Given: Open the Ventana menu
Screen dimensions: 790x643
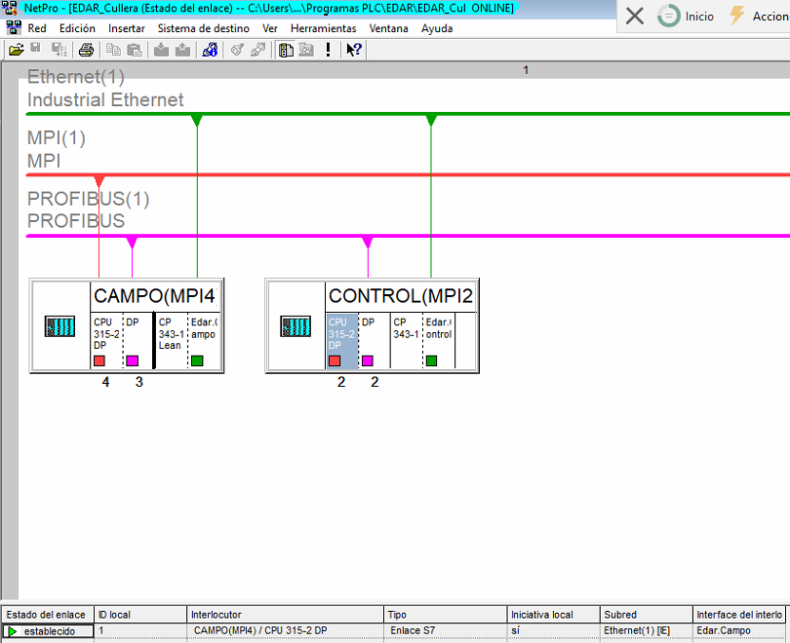Looking at the screenshot, I should [388, 28].
